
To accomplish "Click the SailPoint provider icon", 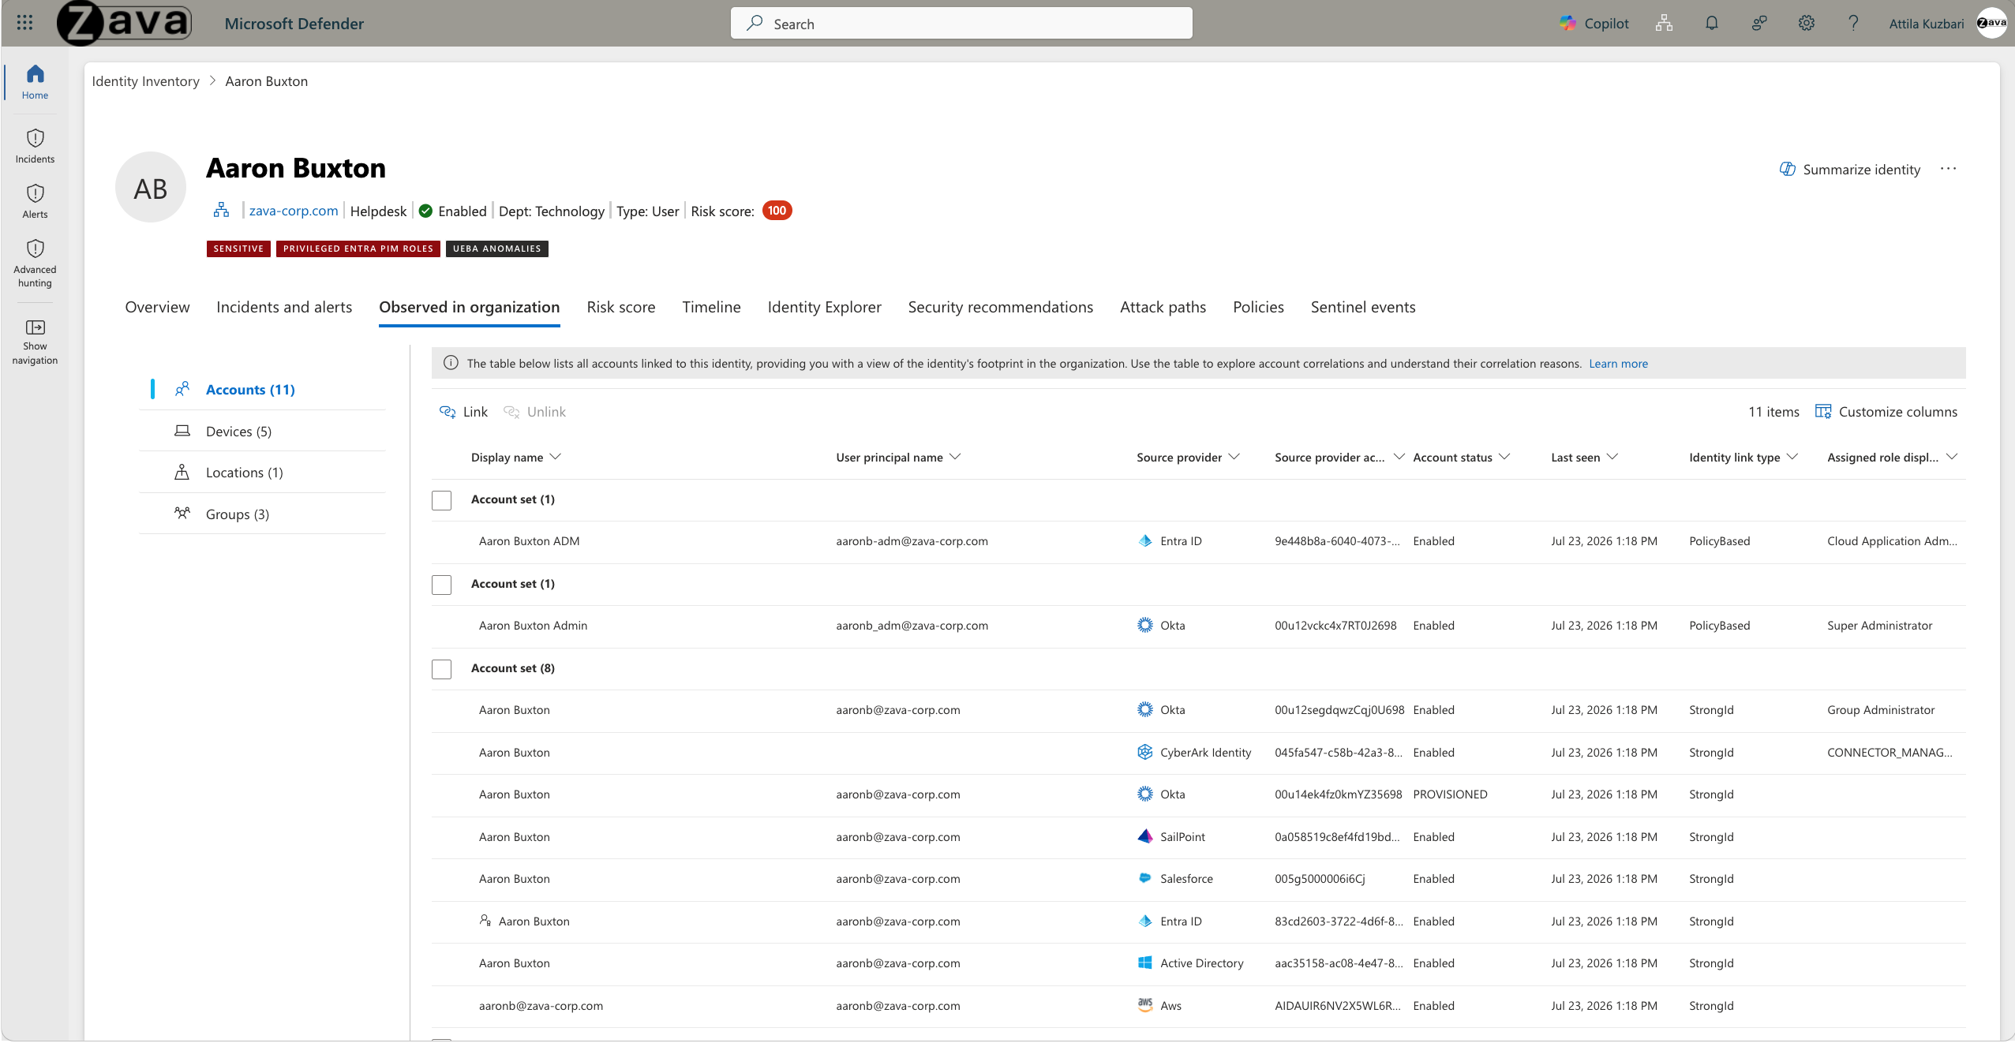I will point(1144,836).
